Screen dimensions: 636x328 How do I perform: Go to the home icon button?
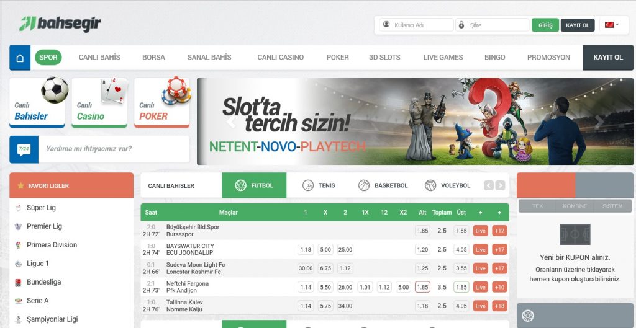[x=20, y=58]
